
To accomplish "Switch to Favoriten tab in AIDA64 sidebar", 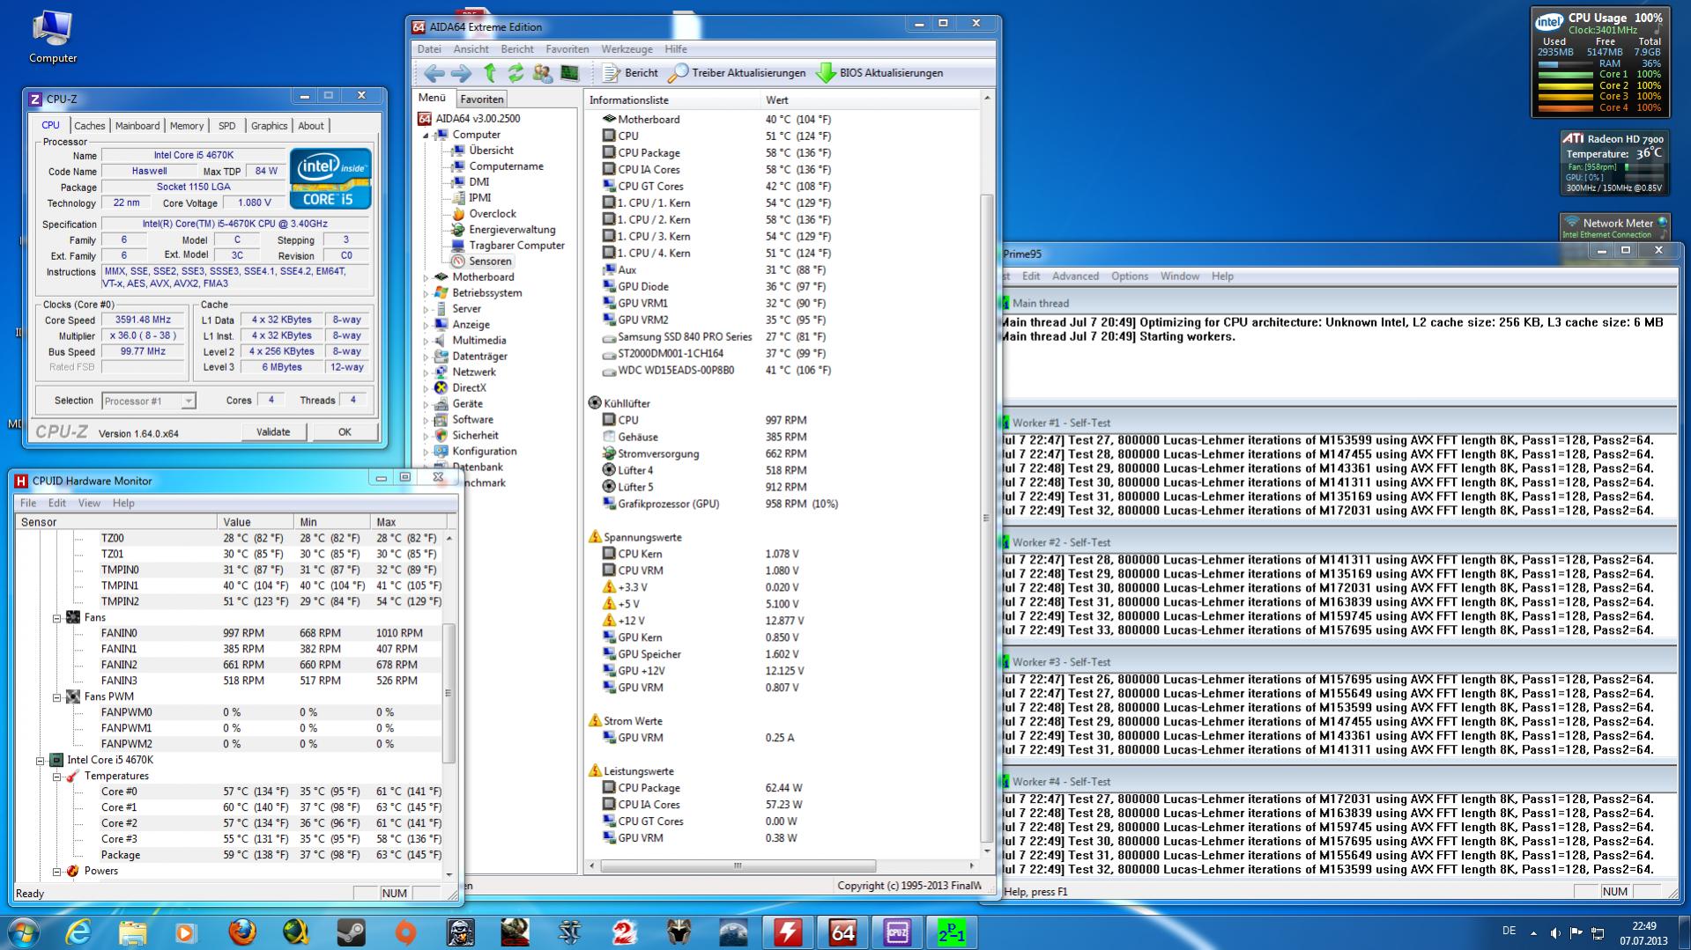I will (482, 99).
